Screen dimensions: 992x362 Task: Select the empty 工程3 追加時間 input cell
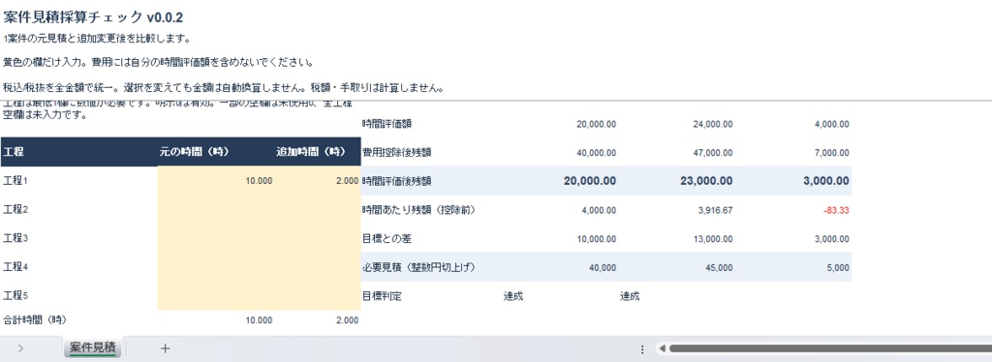point(318,238)
